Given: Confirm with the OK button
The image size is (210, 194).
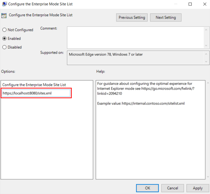Looking at the screenshot, I should click(x=147, y=188).
